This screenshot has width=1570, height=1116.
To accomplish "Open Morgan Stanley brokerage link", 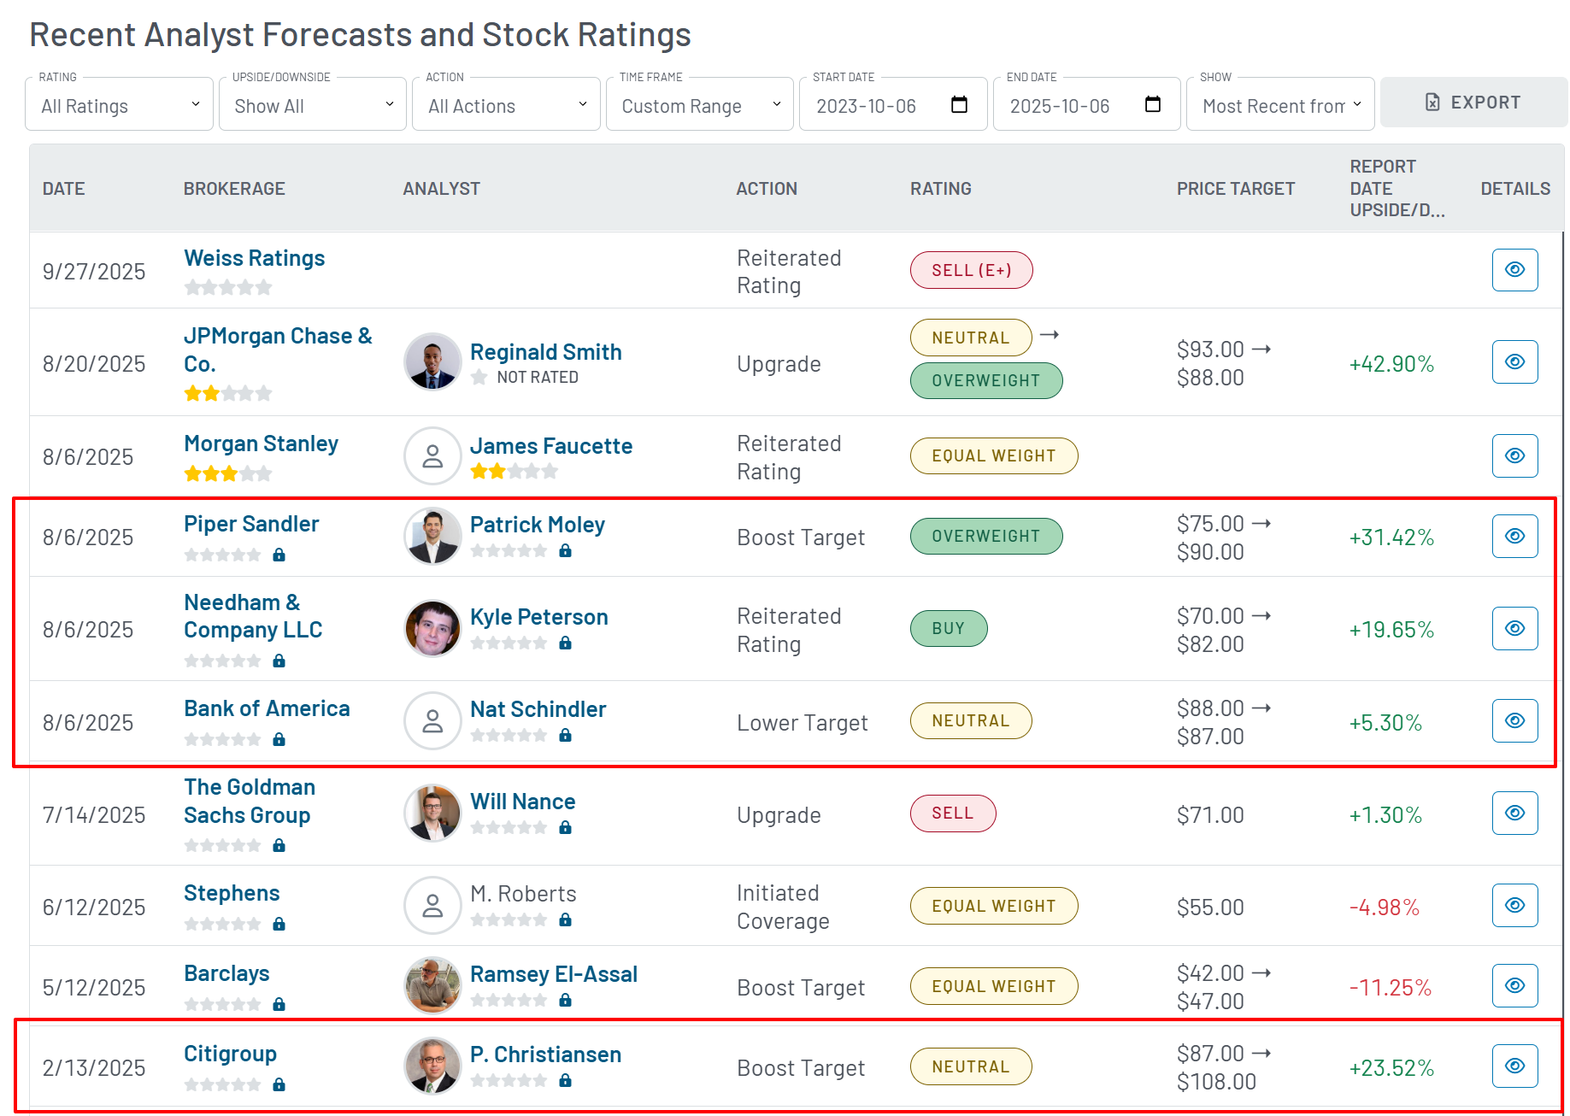I will 262,443.
